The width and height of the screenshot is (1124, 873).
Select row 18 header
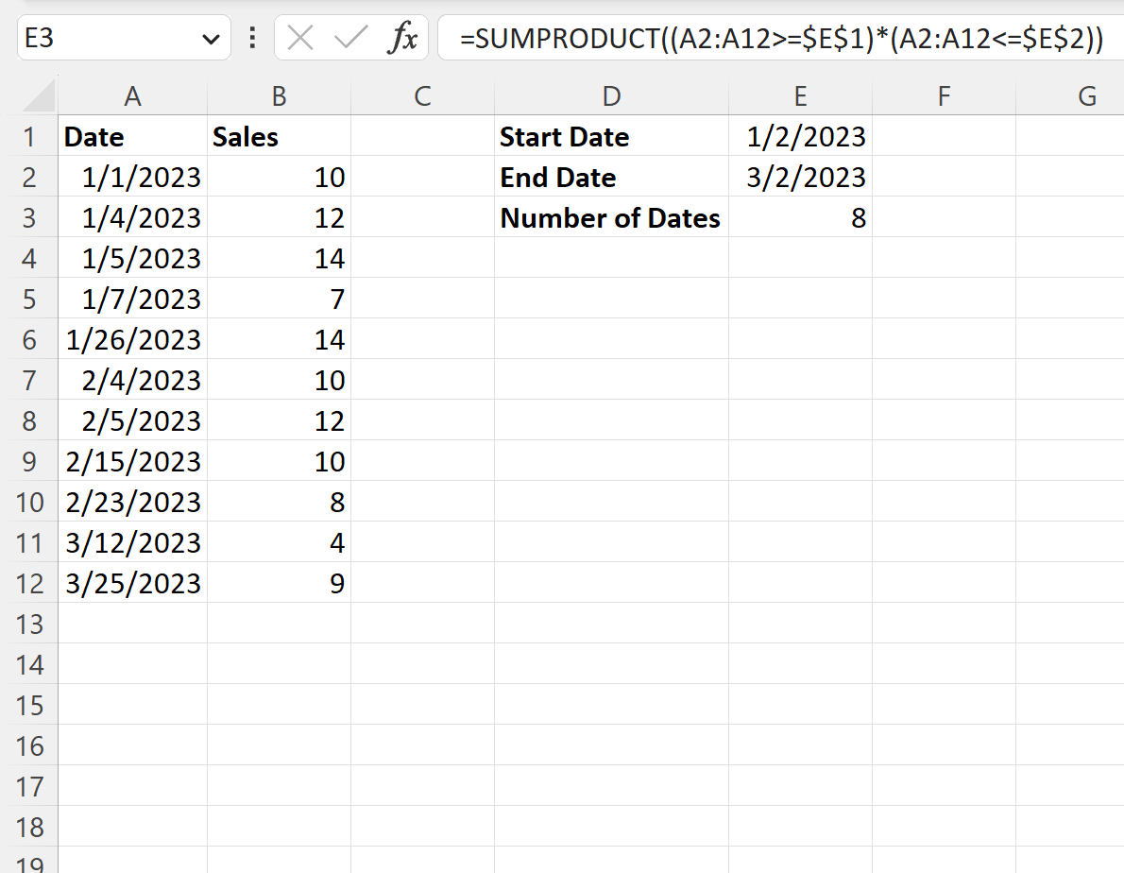click(x=29, y=827)
